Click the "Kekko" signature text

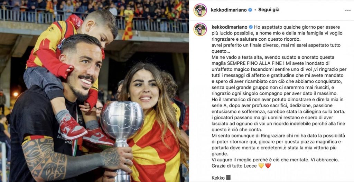[x=218, y=178]
